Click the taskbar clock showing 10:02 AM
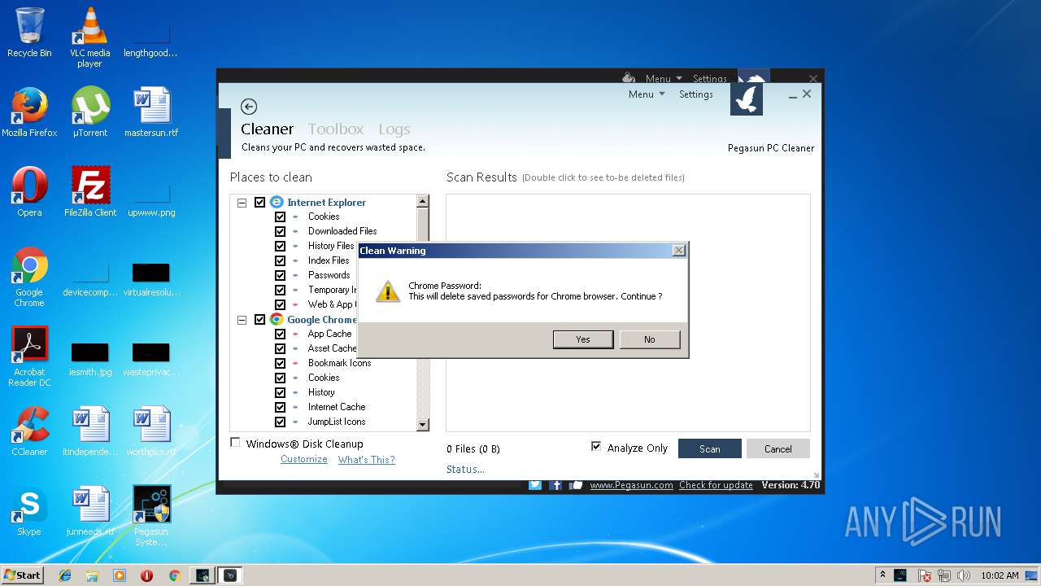1041x586 pixels. 1000,575
